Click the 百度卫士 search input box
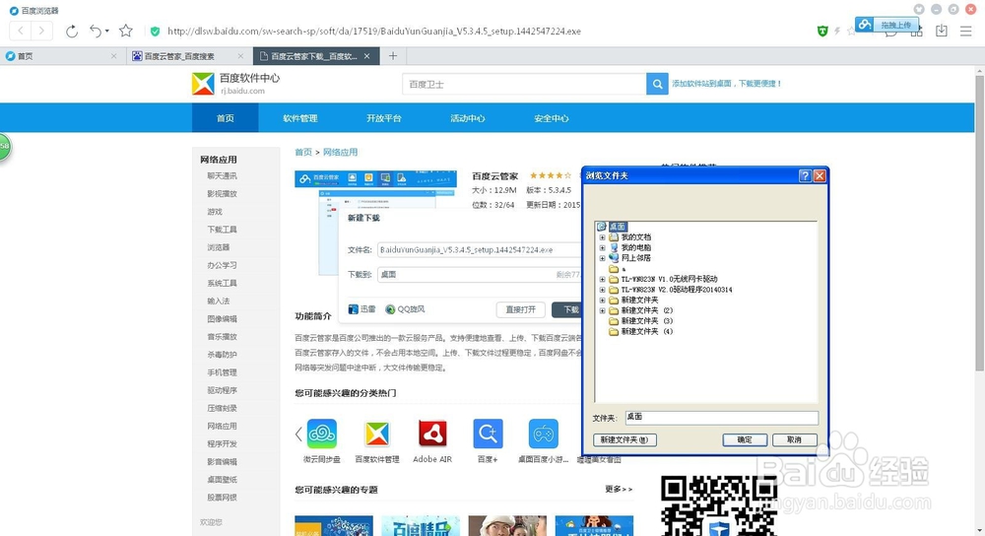 click(x=524, y=84)
